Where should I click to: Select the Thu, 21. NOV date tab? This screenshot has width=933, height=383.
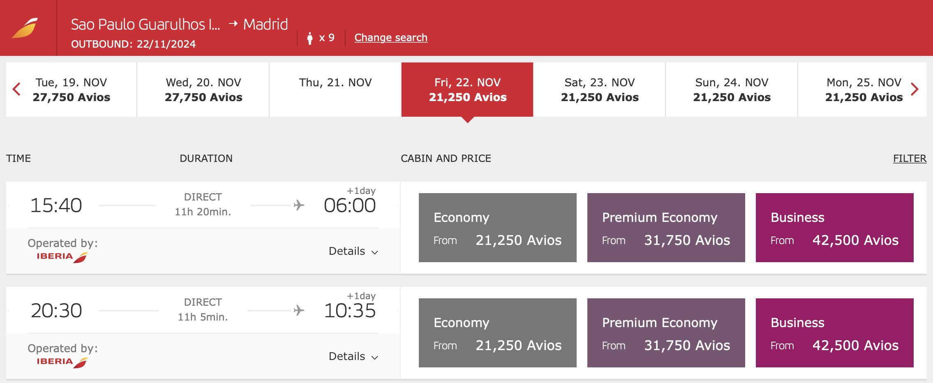coord(335,90)
